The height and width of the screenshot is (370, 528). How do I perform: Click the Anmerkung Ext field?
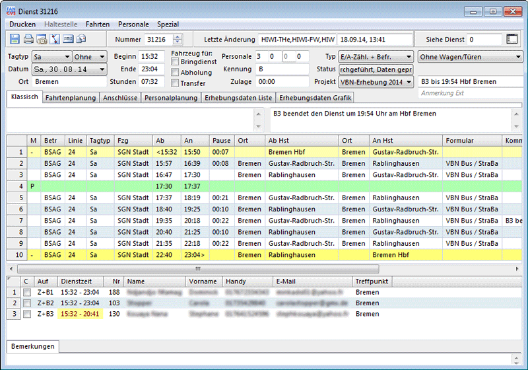[x=470, y=93]
